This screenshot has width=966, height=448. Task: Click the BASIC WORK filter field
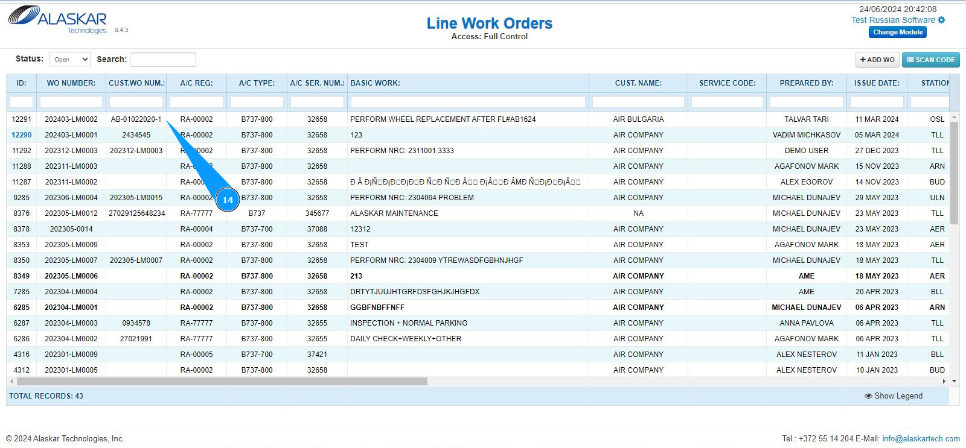[x=469, y=102]
